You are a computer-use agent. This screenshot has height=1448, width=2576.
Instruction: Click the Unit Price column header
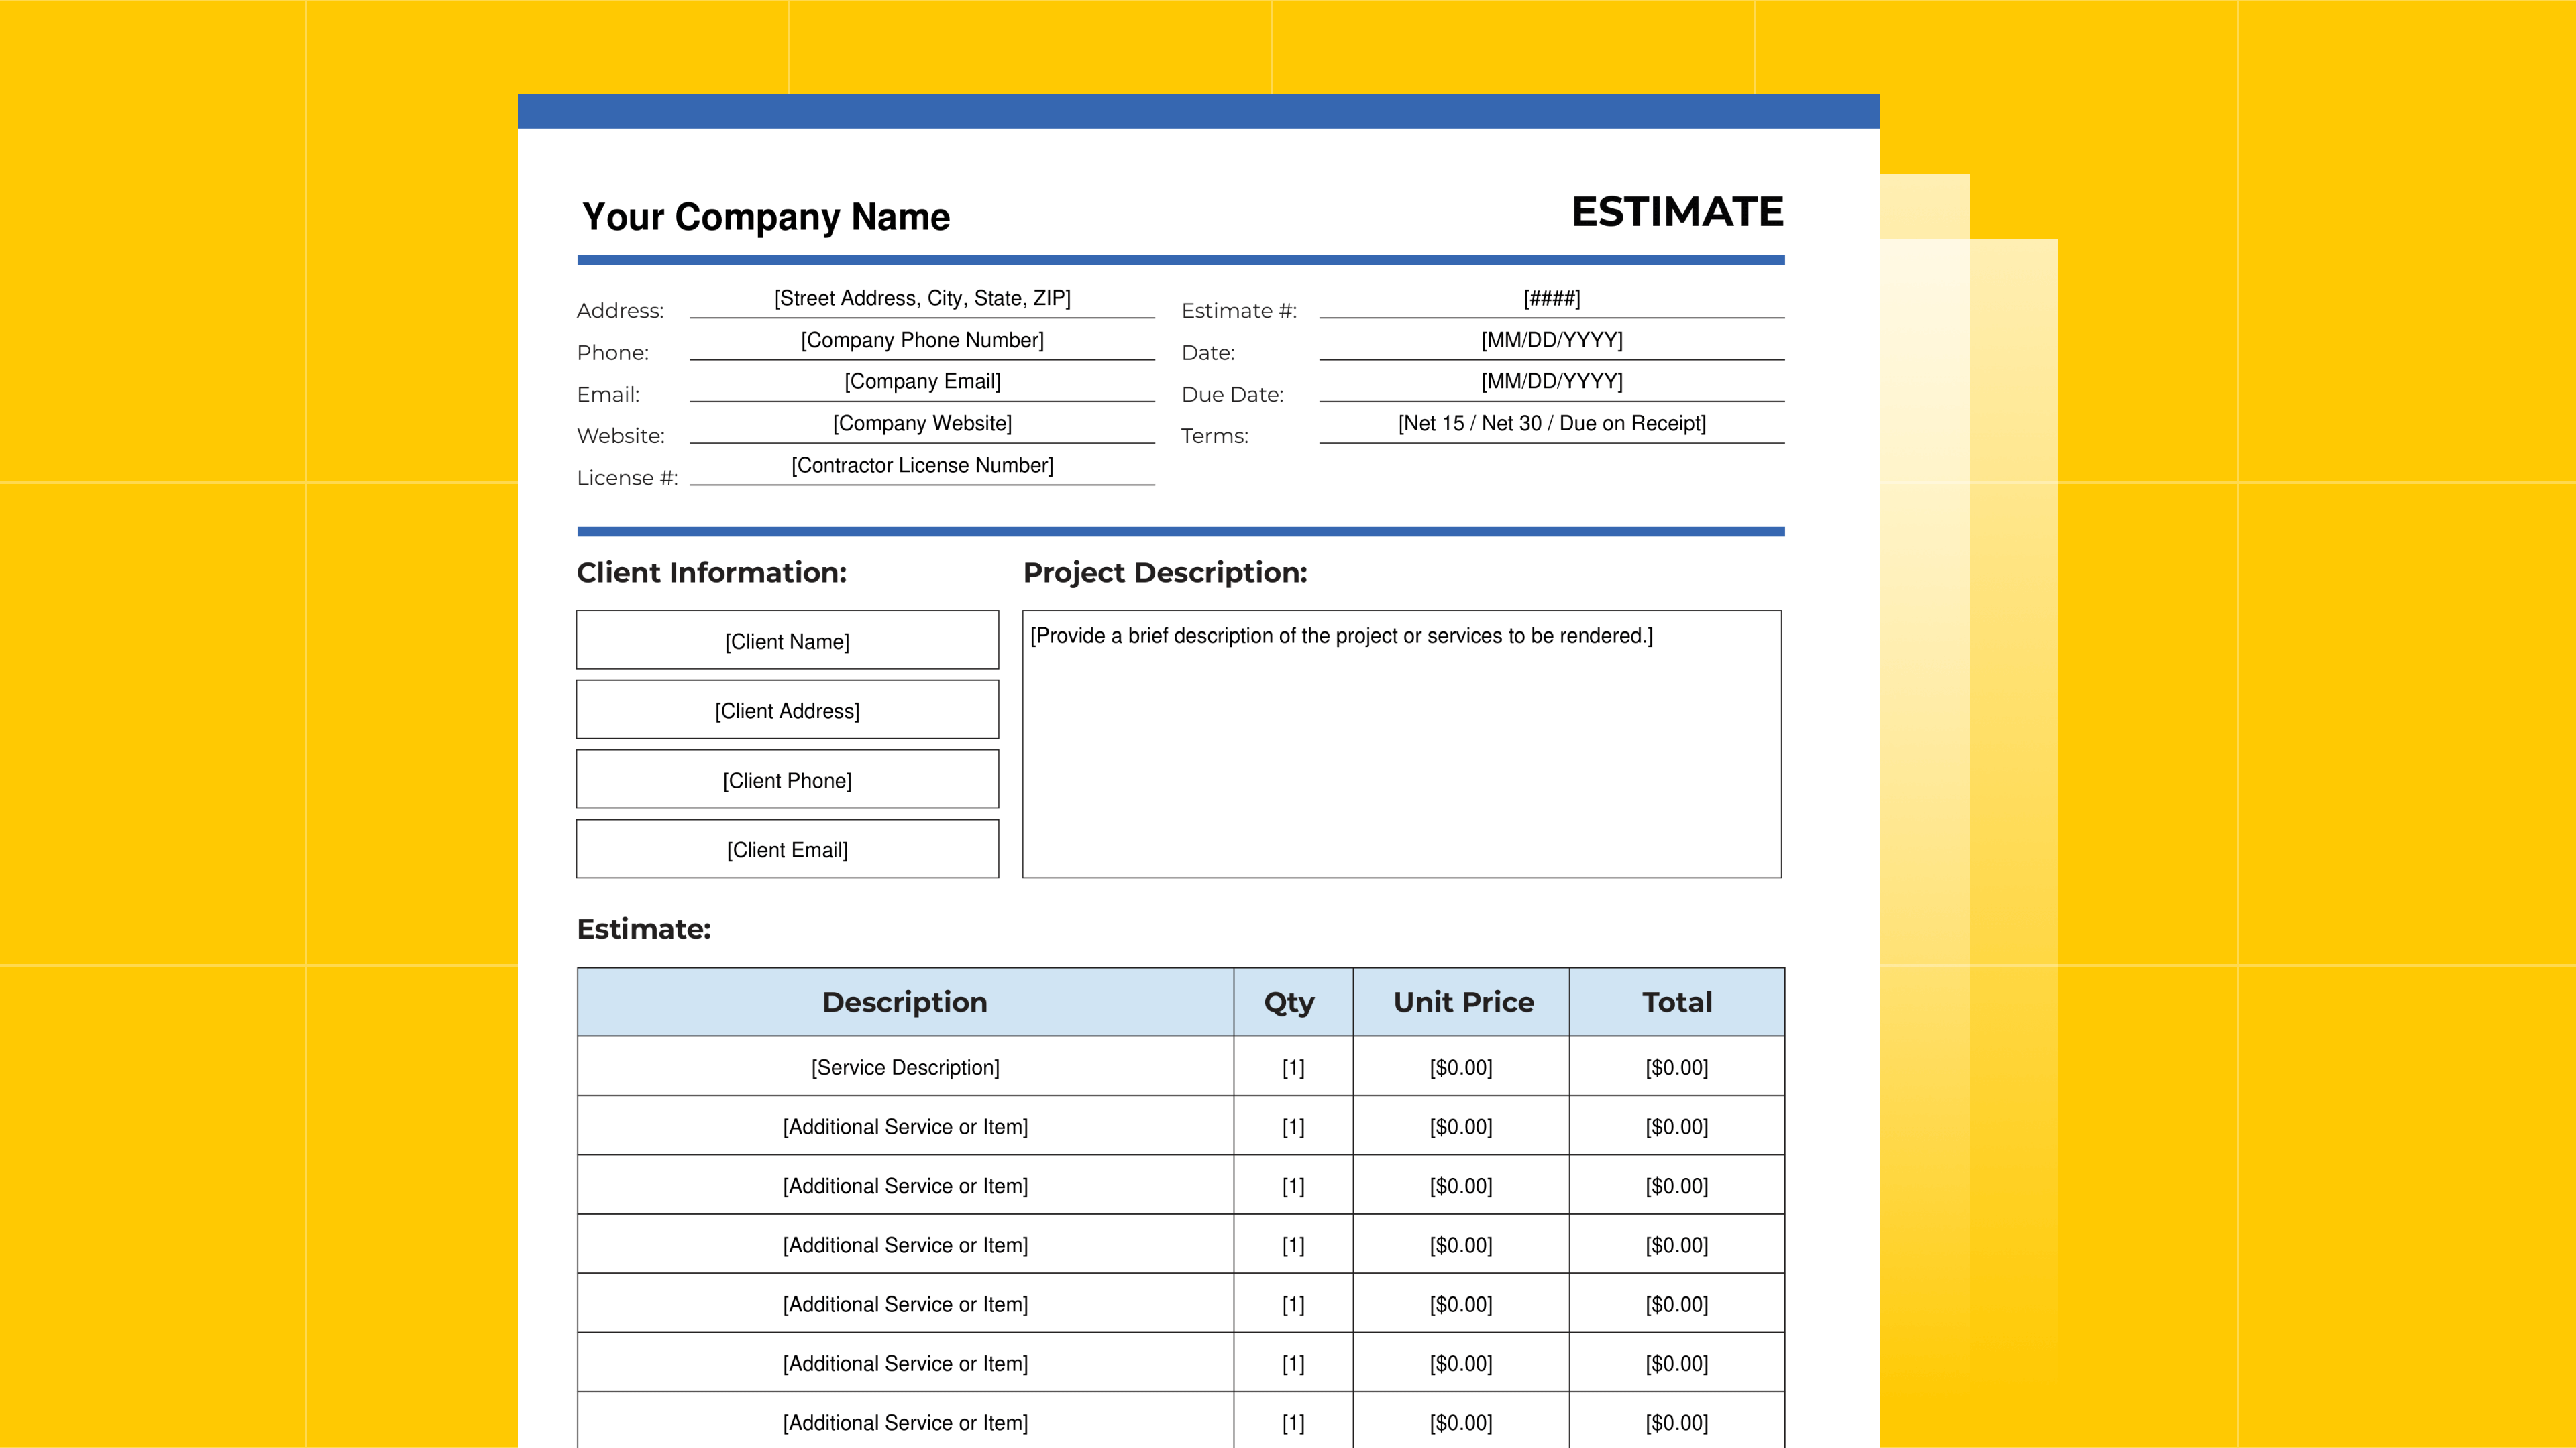coord(1462,1002)
